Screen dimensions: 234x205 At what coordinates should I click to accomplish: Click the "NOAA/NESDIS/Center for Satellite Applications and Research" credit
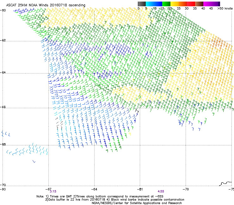click(x=137, y=203)
